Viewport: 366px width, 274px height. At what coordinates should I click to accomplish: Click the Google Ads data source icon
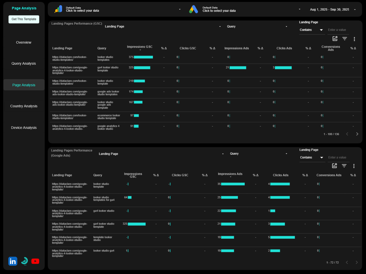(x=194, y=9)
